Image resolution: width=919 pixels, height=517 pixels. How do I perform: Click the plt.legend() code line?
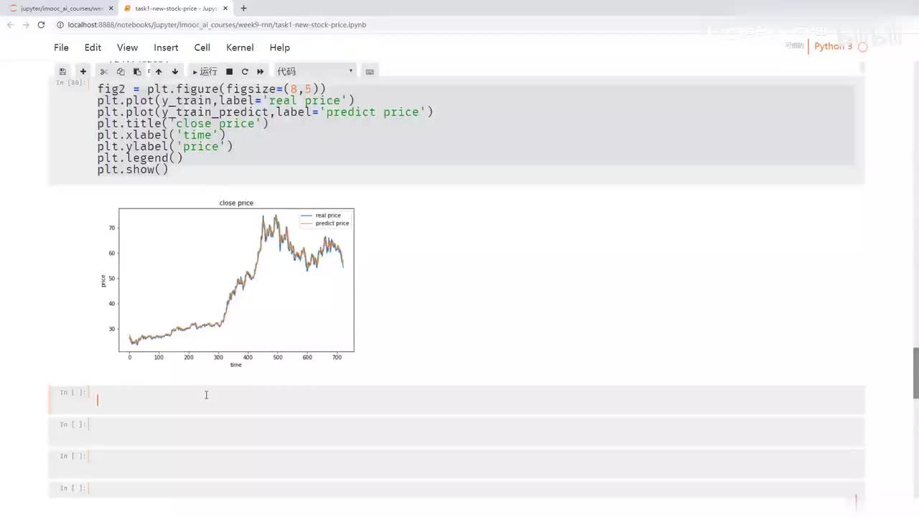coord(140,158)
